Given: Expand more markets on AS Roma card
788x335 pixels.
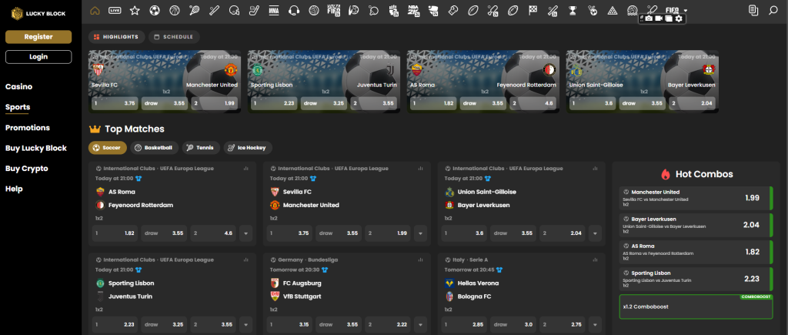Looking at the screenshot, I should tap(245, 233).
